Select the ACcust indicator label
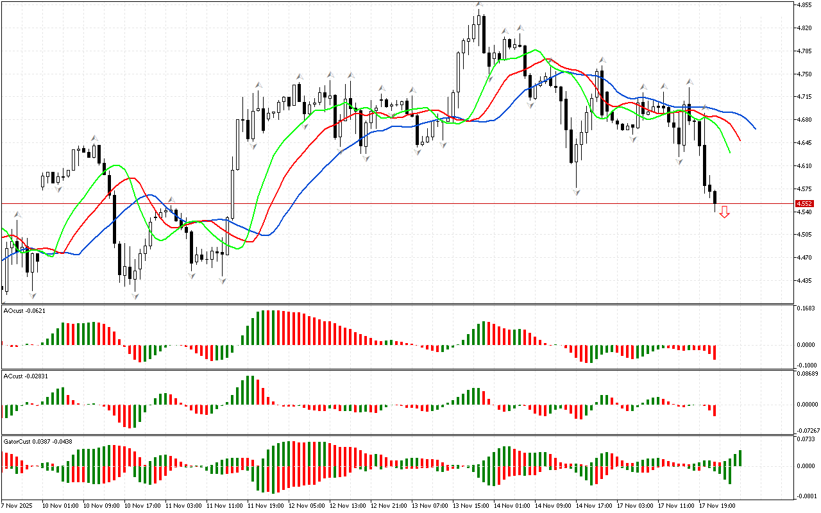The image size is (821, 513). click(x=24, y=375)
